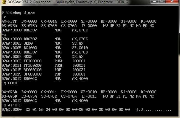The height and width of the screenshot is (118, 180).
Task: Click the 'IP=001D' register value
Action: point(89,96)
